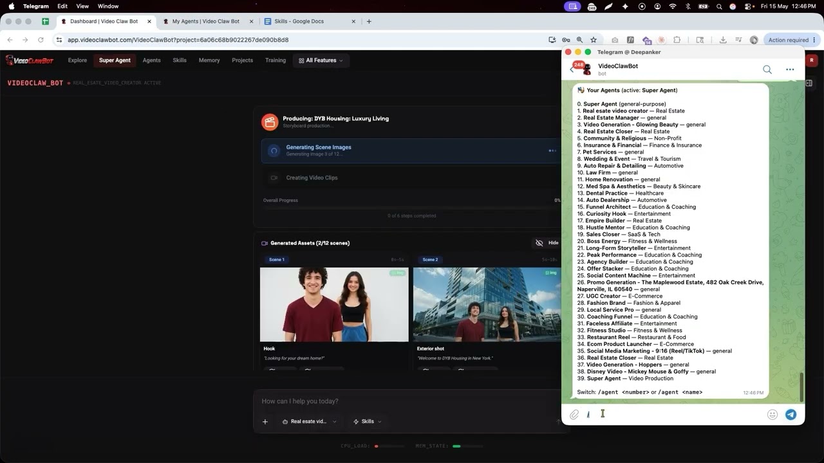The width and height of the screenshot is (824, 463).
Task: Switch to the My Agents browser tab
Action: 206,21
